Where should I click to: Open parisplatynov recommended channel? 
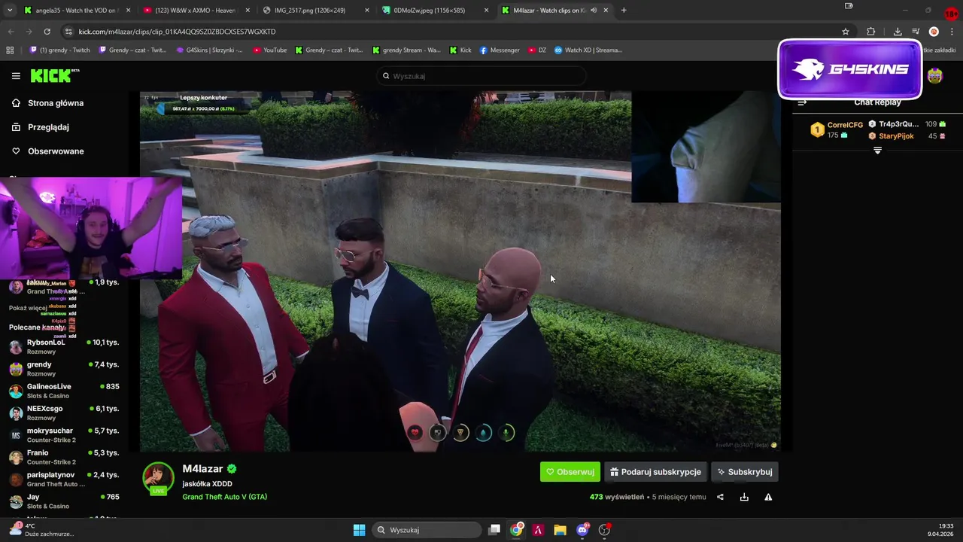click(64, 480)
